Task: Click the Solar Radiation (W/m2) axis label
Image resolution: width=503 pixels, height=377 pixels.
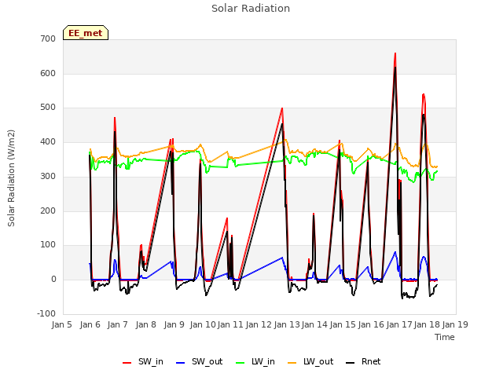Action: click(x=11, y=178)
